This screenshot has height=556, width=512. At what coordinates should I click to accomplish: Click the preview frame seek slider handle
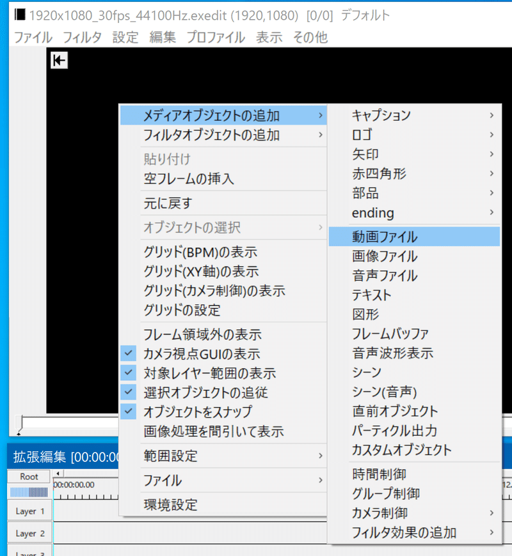pyautogui.click(x=19, y=424)
